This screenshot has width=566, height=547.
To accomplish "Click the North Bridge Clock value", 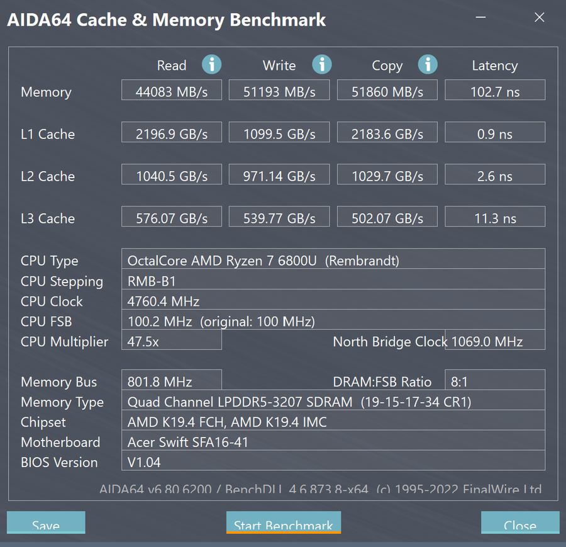I will [495, 340].
